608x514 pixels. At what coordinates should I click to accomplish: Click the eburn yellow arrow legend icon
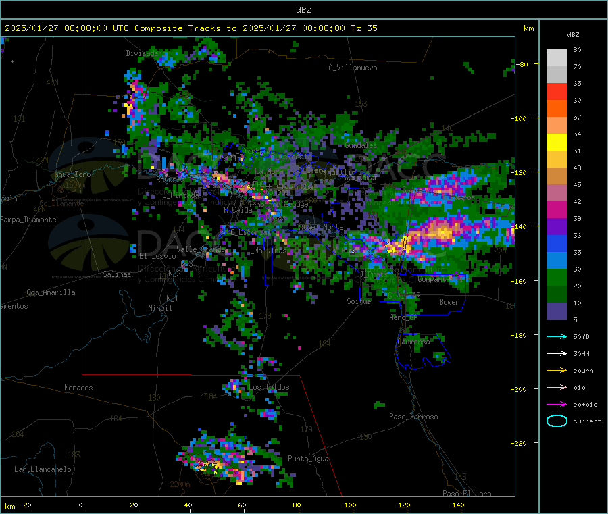coord(557,371)
